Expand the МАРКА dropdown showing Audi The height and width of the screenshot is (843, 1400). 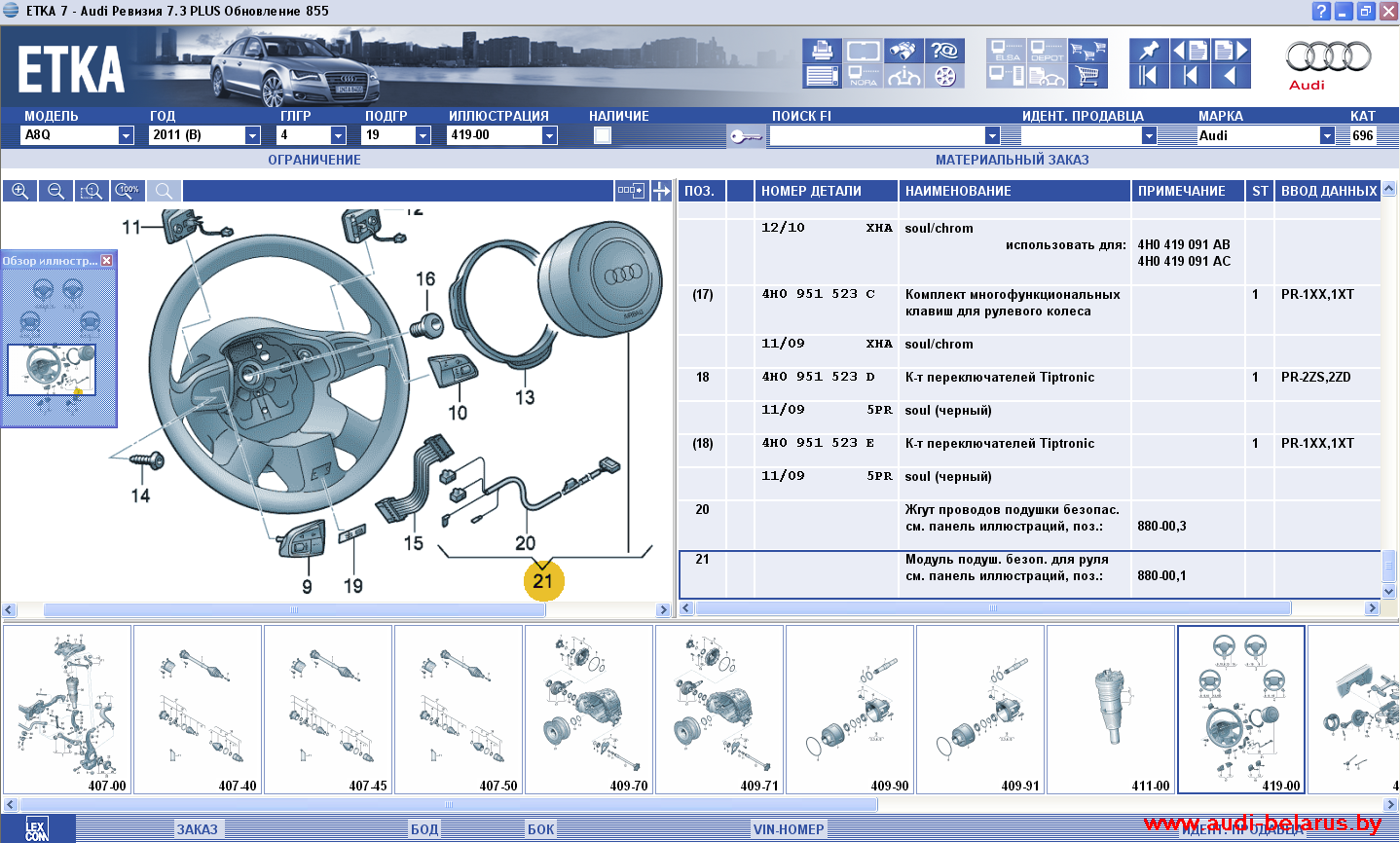tap(1327, 135)
